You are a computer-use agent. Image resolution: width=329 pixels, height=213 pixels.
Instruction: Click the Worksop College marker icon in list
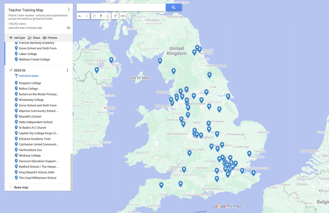click(16, 155)
